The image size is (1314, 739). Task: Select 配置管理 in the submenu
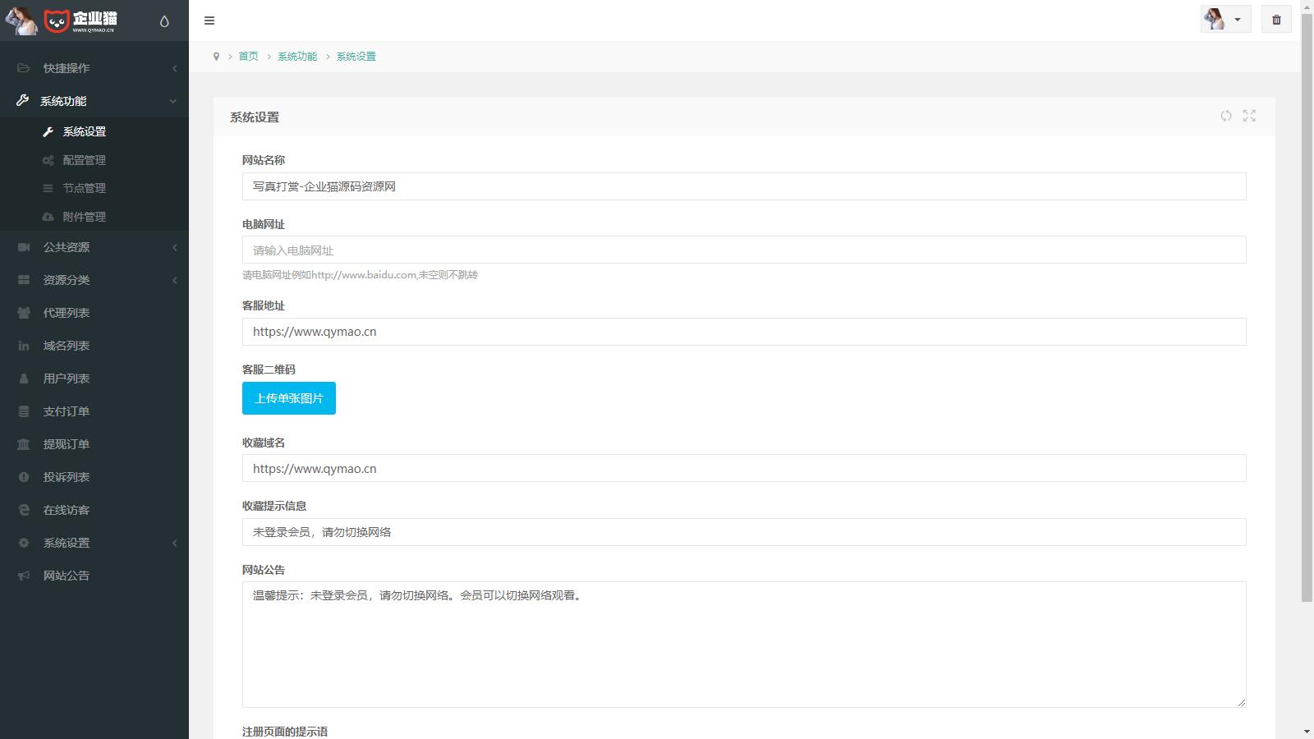(x=84, y=160)
